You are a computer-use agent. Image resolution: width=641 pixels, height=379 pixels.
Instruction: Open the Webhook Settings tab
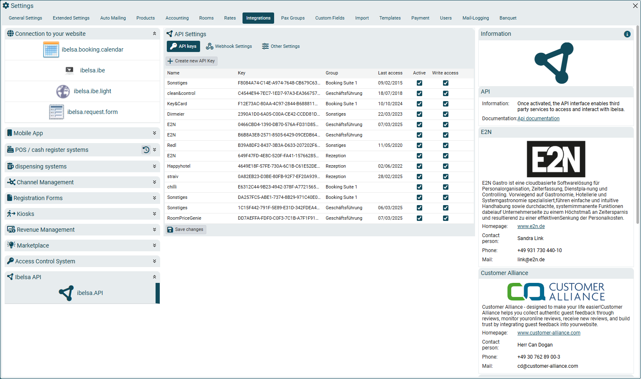click(x=229, y=46)
